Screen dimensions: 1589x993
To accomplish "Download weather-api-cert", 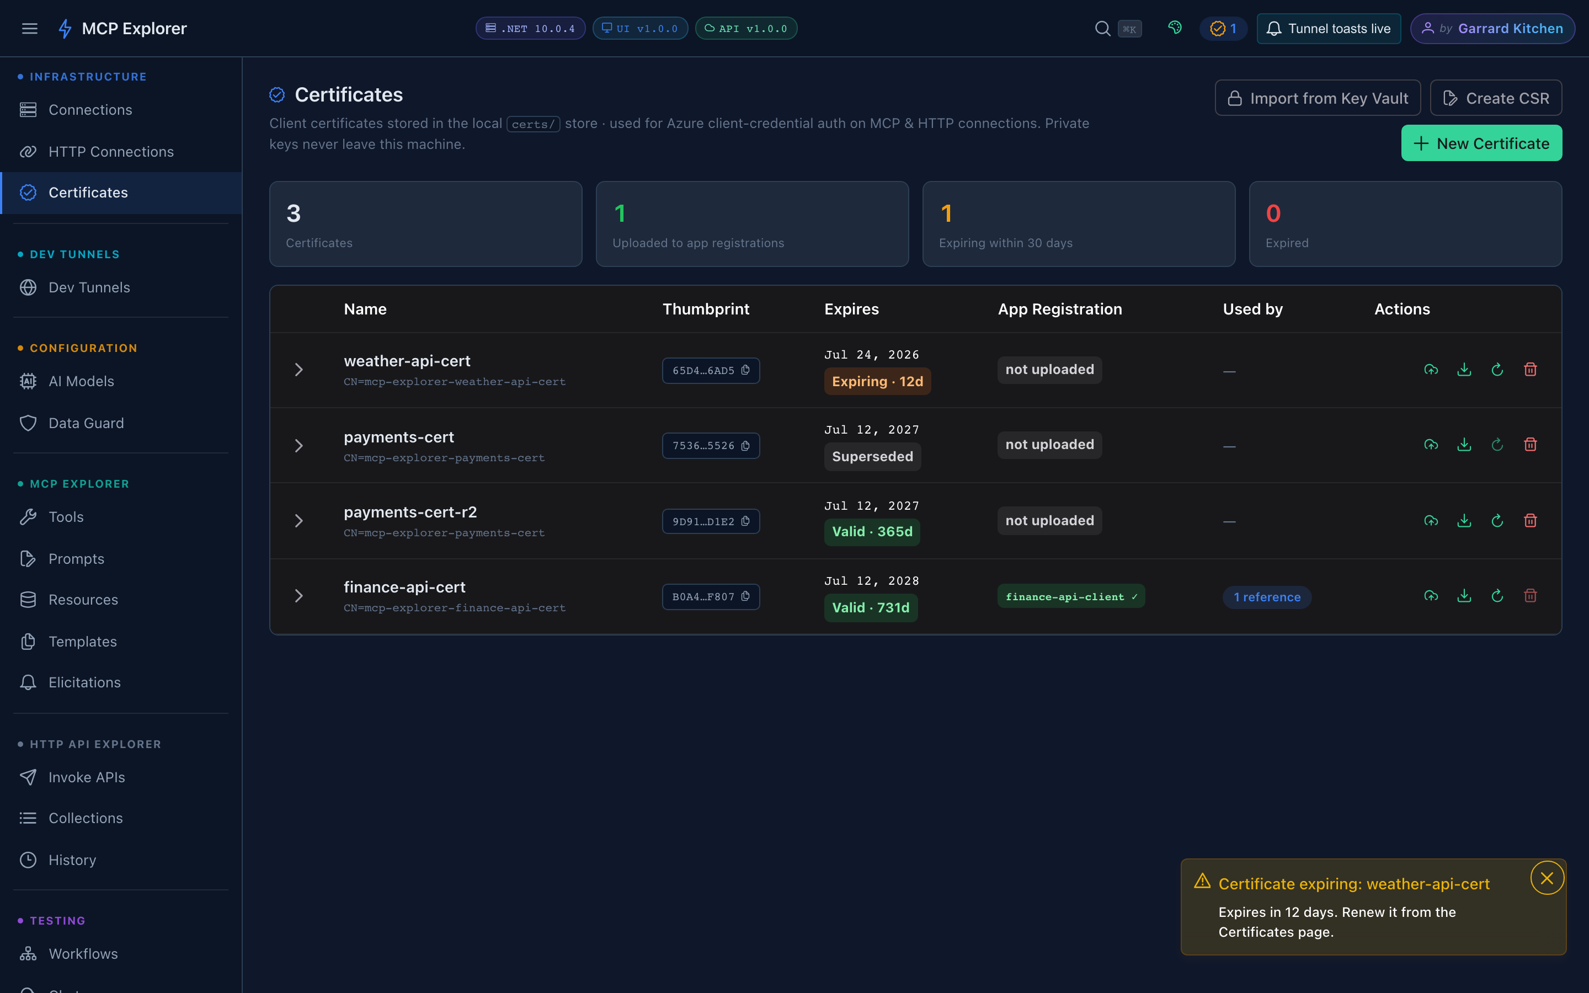I will click(x=1464, y=370).
